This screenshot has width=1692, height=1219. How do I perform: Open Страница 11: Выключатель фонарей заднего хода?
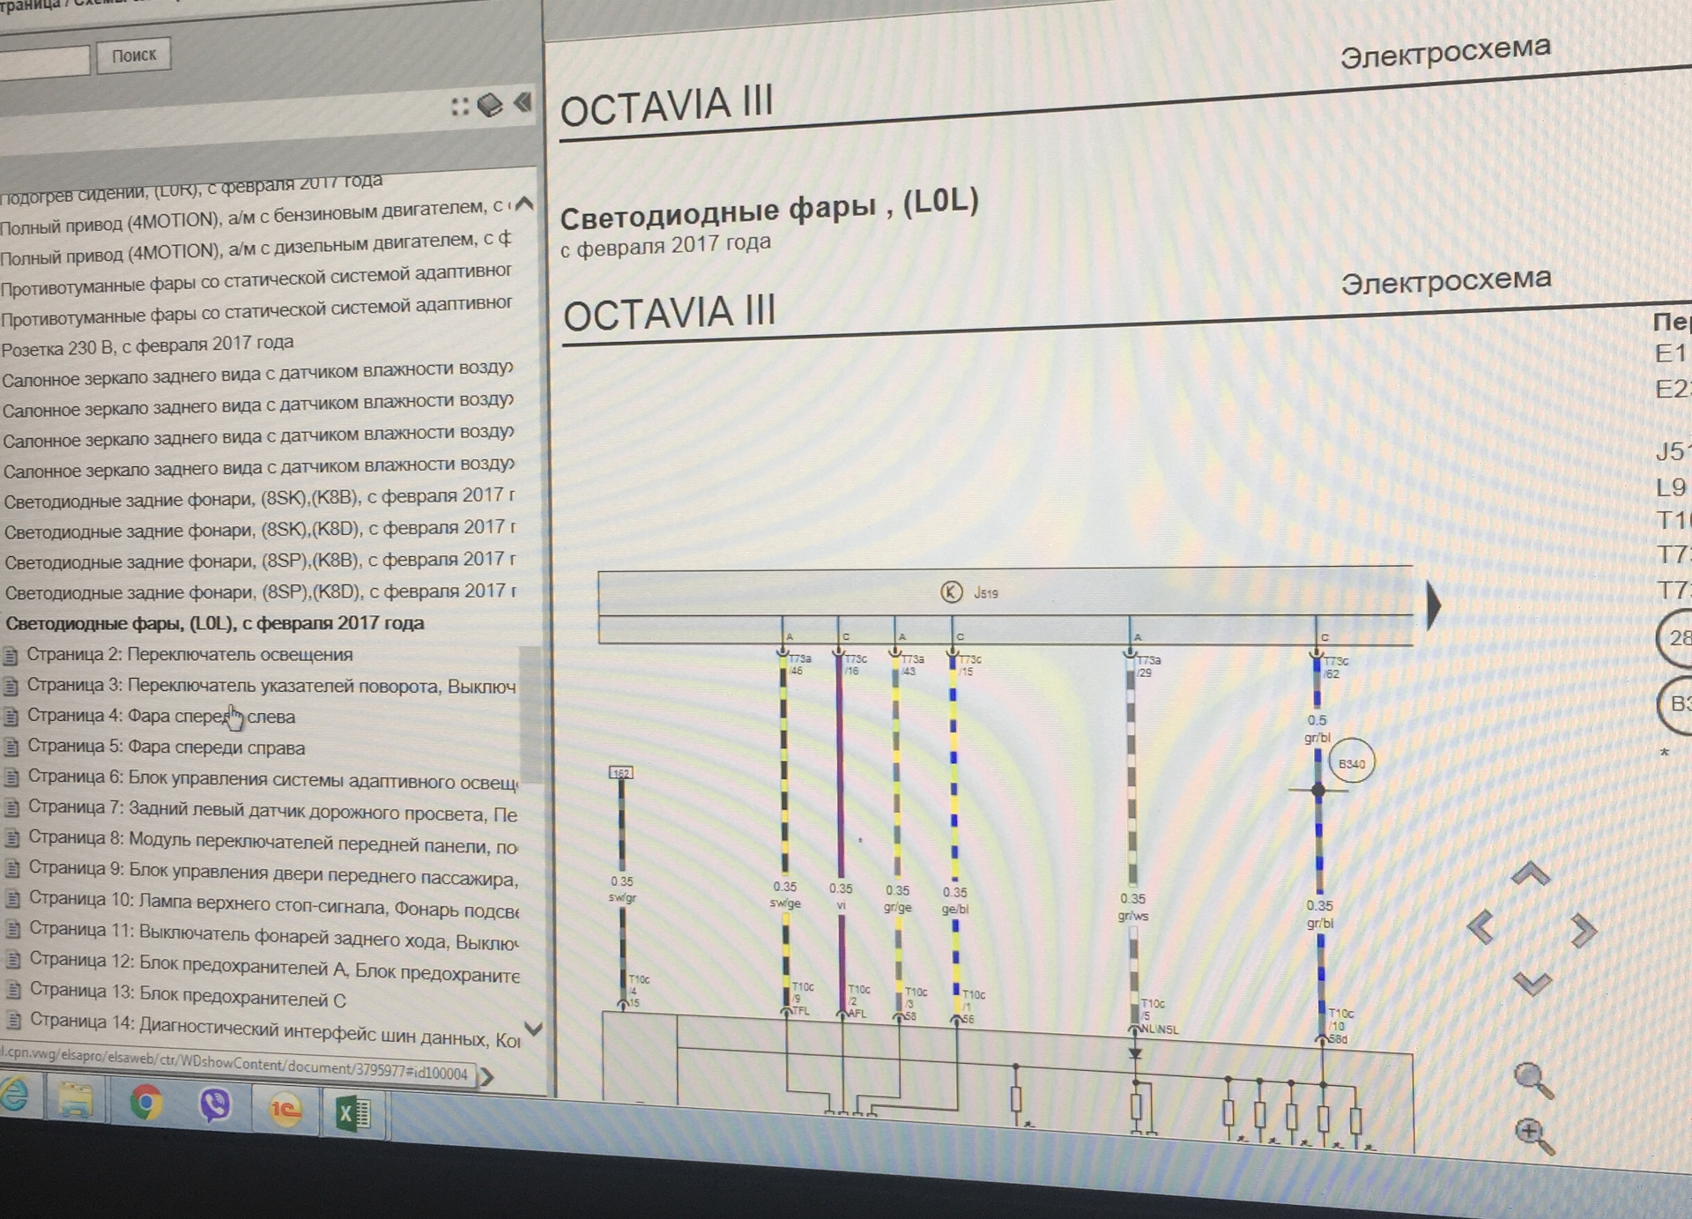click(x=274, y=935)
